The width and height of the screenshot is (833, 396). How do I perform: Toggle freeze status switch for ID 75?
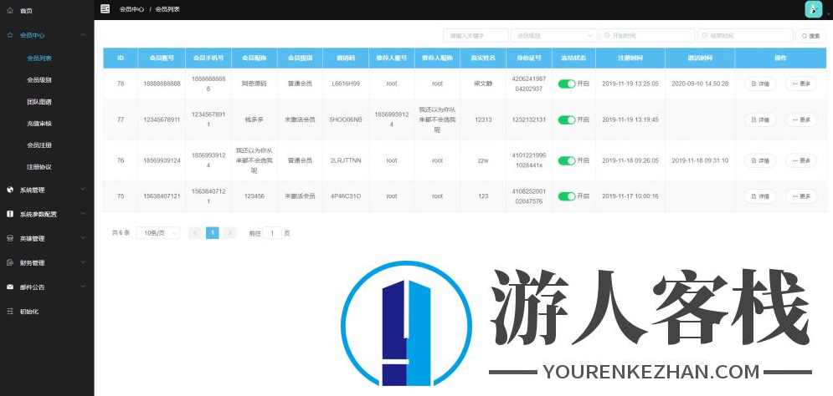(x=567, y=196)
